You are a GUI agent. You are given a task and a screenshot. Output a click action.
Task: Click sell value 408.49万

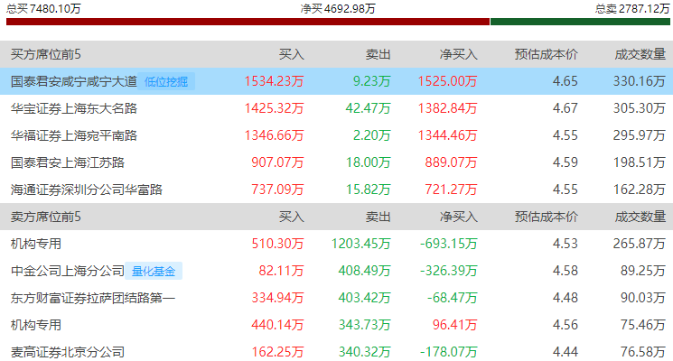tap(364, 271)
